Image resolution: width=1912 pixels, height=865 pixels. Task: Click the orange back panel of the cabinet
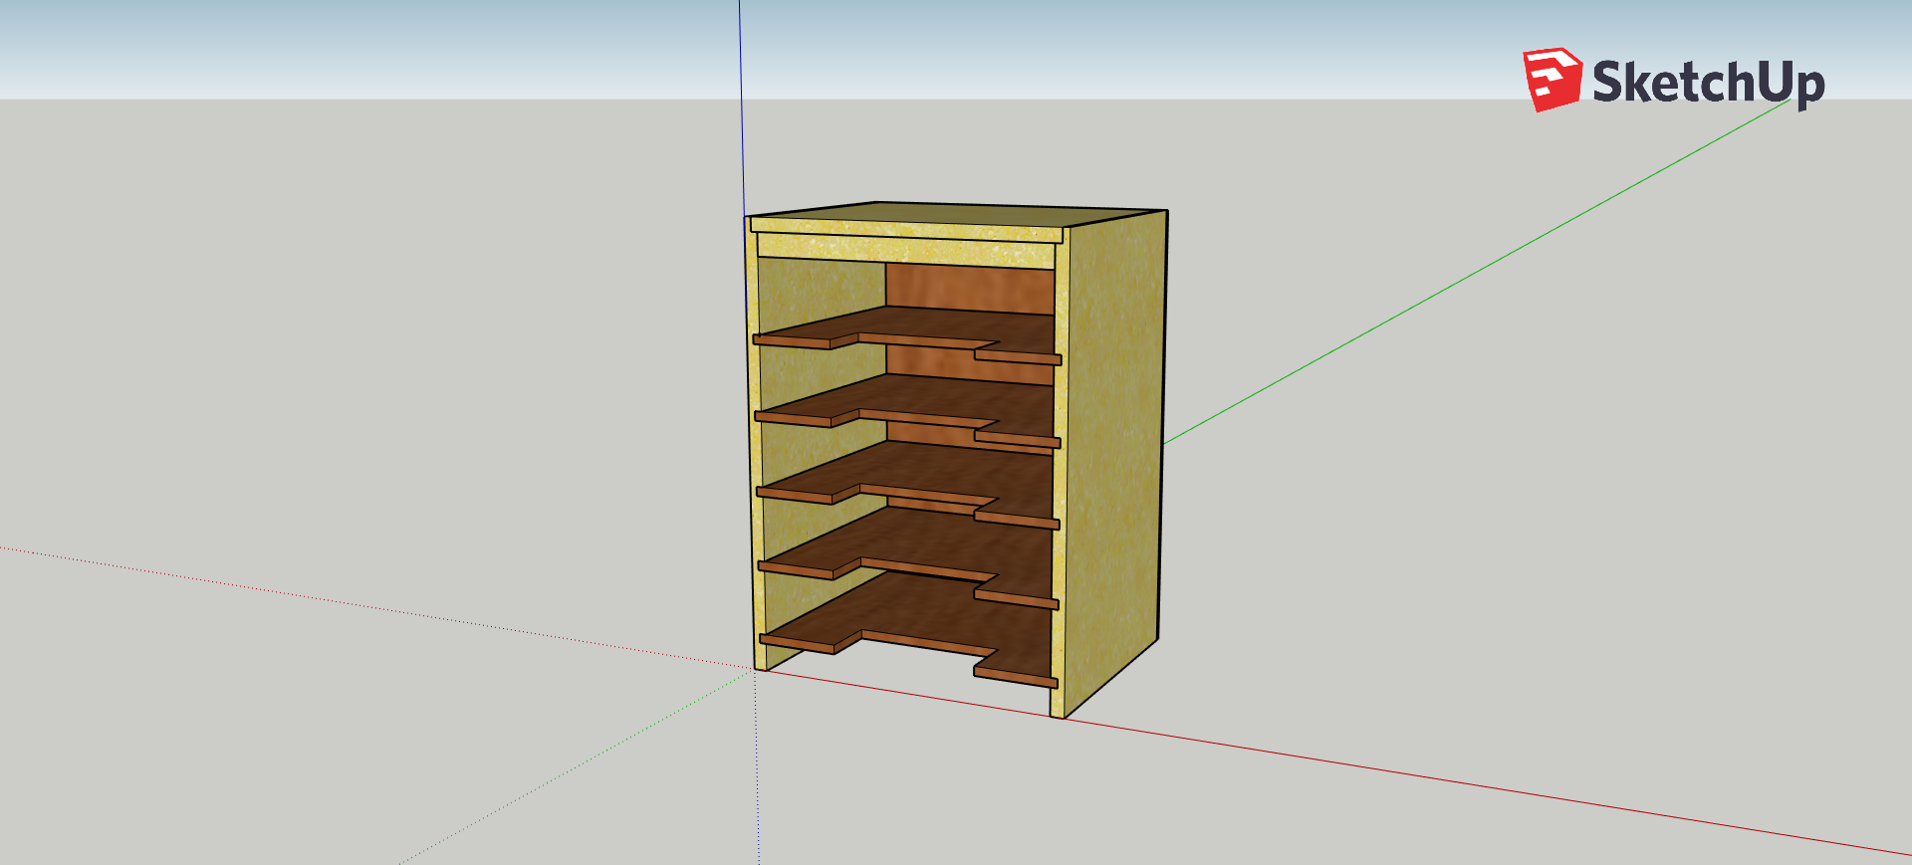click(968, 288)
